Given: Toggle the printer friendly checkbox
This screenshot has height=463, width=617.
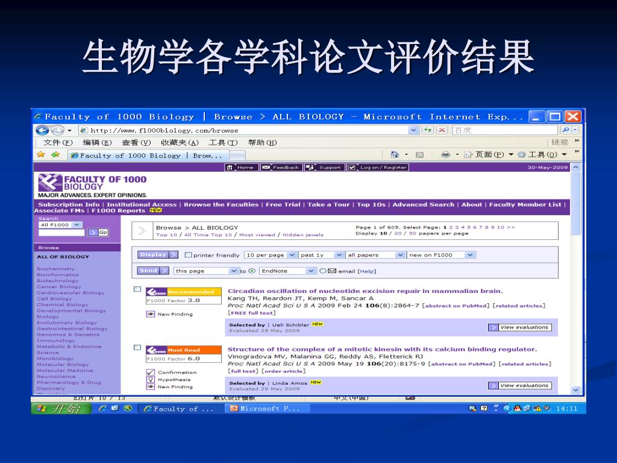Looking at the screenshot, I should [x=188, y=255].
